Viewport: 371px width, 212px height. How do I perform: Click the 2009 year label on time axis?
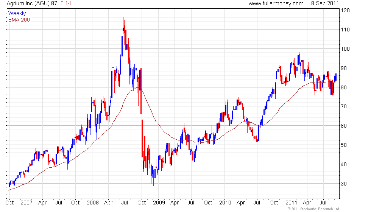point(159,203)
